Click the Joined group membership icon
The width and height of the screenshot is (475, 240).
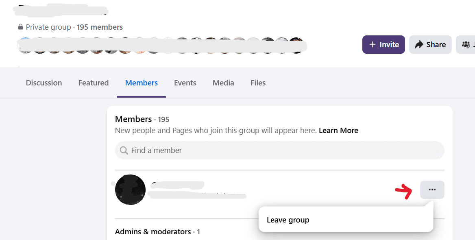tap(466, 44)
